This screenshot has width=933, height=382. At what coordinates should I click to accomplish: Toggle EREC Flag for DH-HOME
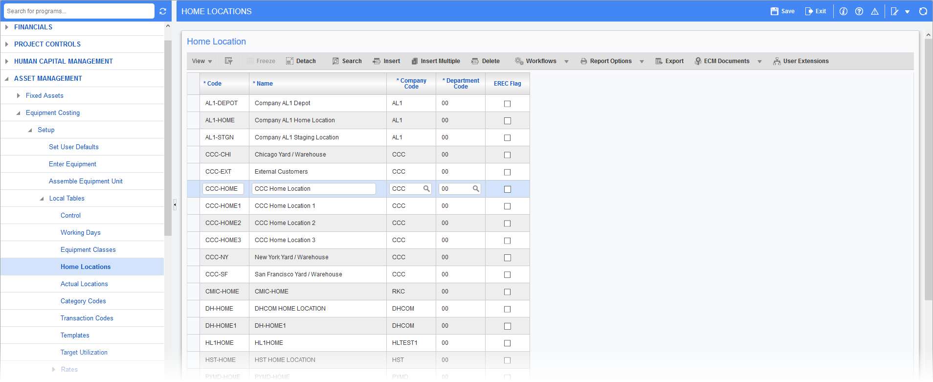coord(508,309)
